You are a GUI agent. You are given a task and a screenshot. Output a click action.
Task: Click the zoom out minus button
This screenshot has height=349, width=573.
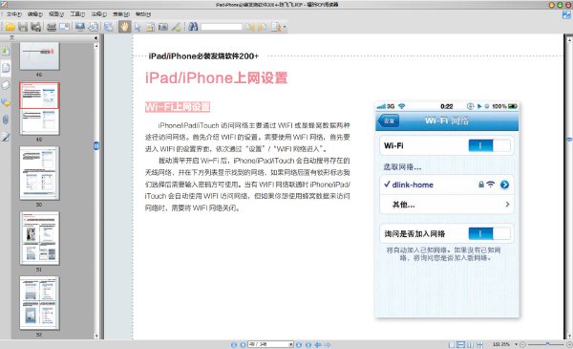522,344
